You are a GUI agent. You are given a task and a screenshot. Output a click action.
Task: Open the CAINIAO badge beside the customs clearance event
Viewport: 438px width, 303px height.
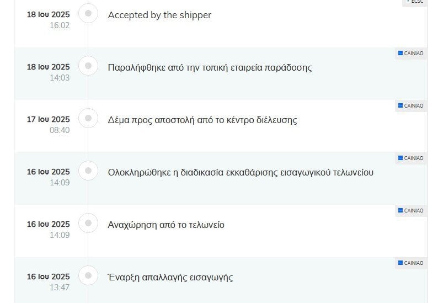tap(410, 158)
